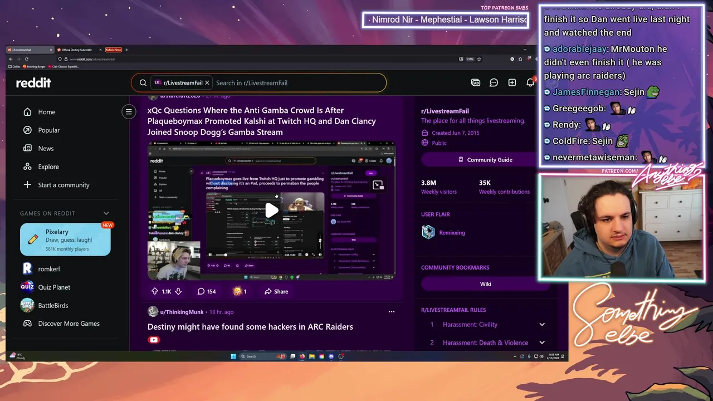Viewport: 713px width, 401px height.
Task: Downvote the xQc Gamba post
Action: tap(178, 291)
